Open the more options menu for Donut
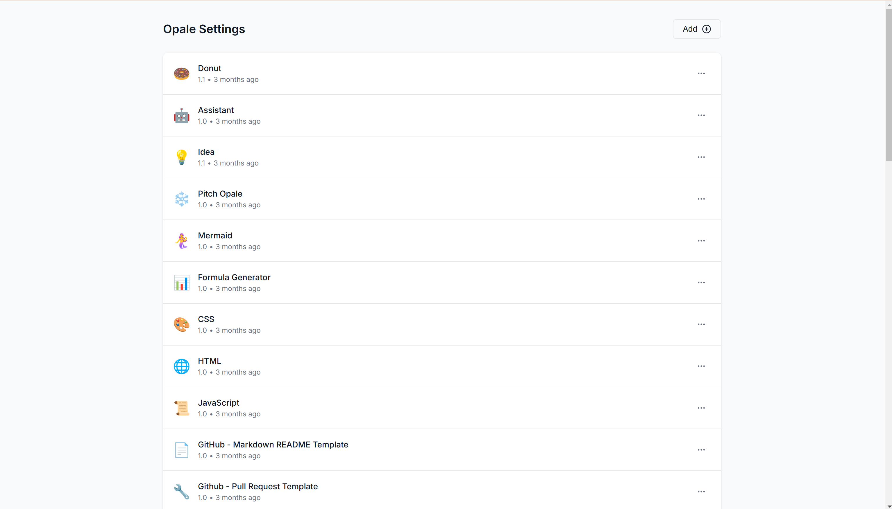The width and height of the screenshot is (892, 509). point(701,74)
